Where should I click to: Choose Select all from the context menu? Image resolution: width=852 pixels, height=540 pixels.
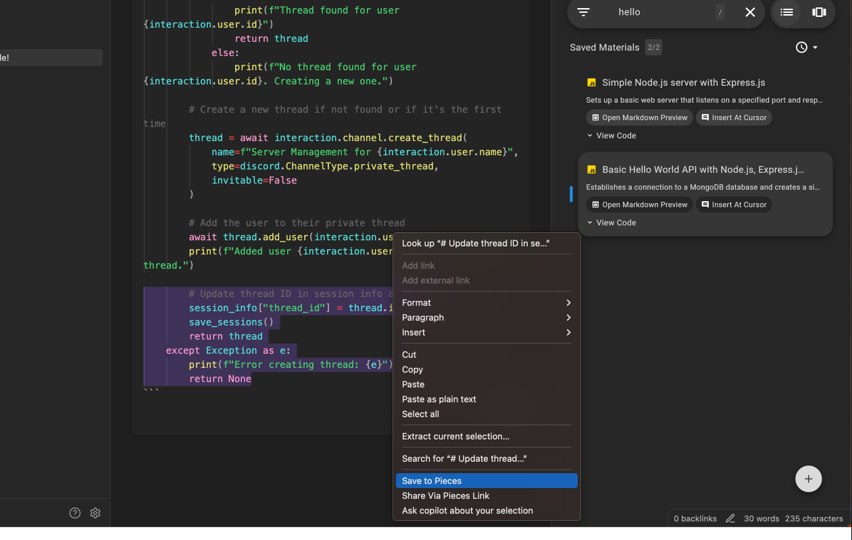[x=486, y=414]
